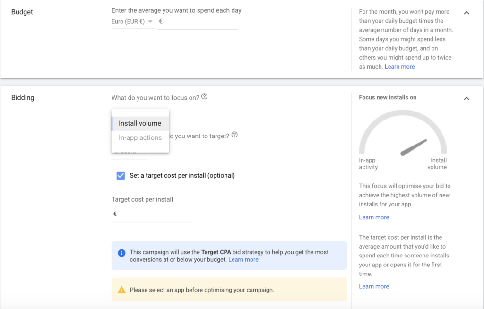Click the blue info icon in Target CPA notice
The height and width of the screenshot is (309, 484).
click(x=121, y=253)
